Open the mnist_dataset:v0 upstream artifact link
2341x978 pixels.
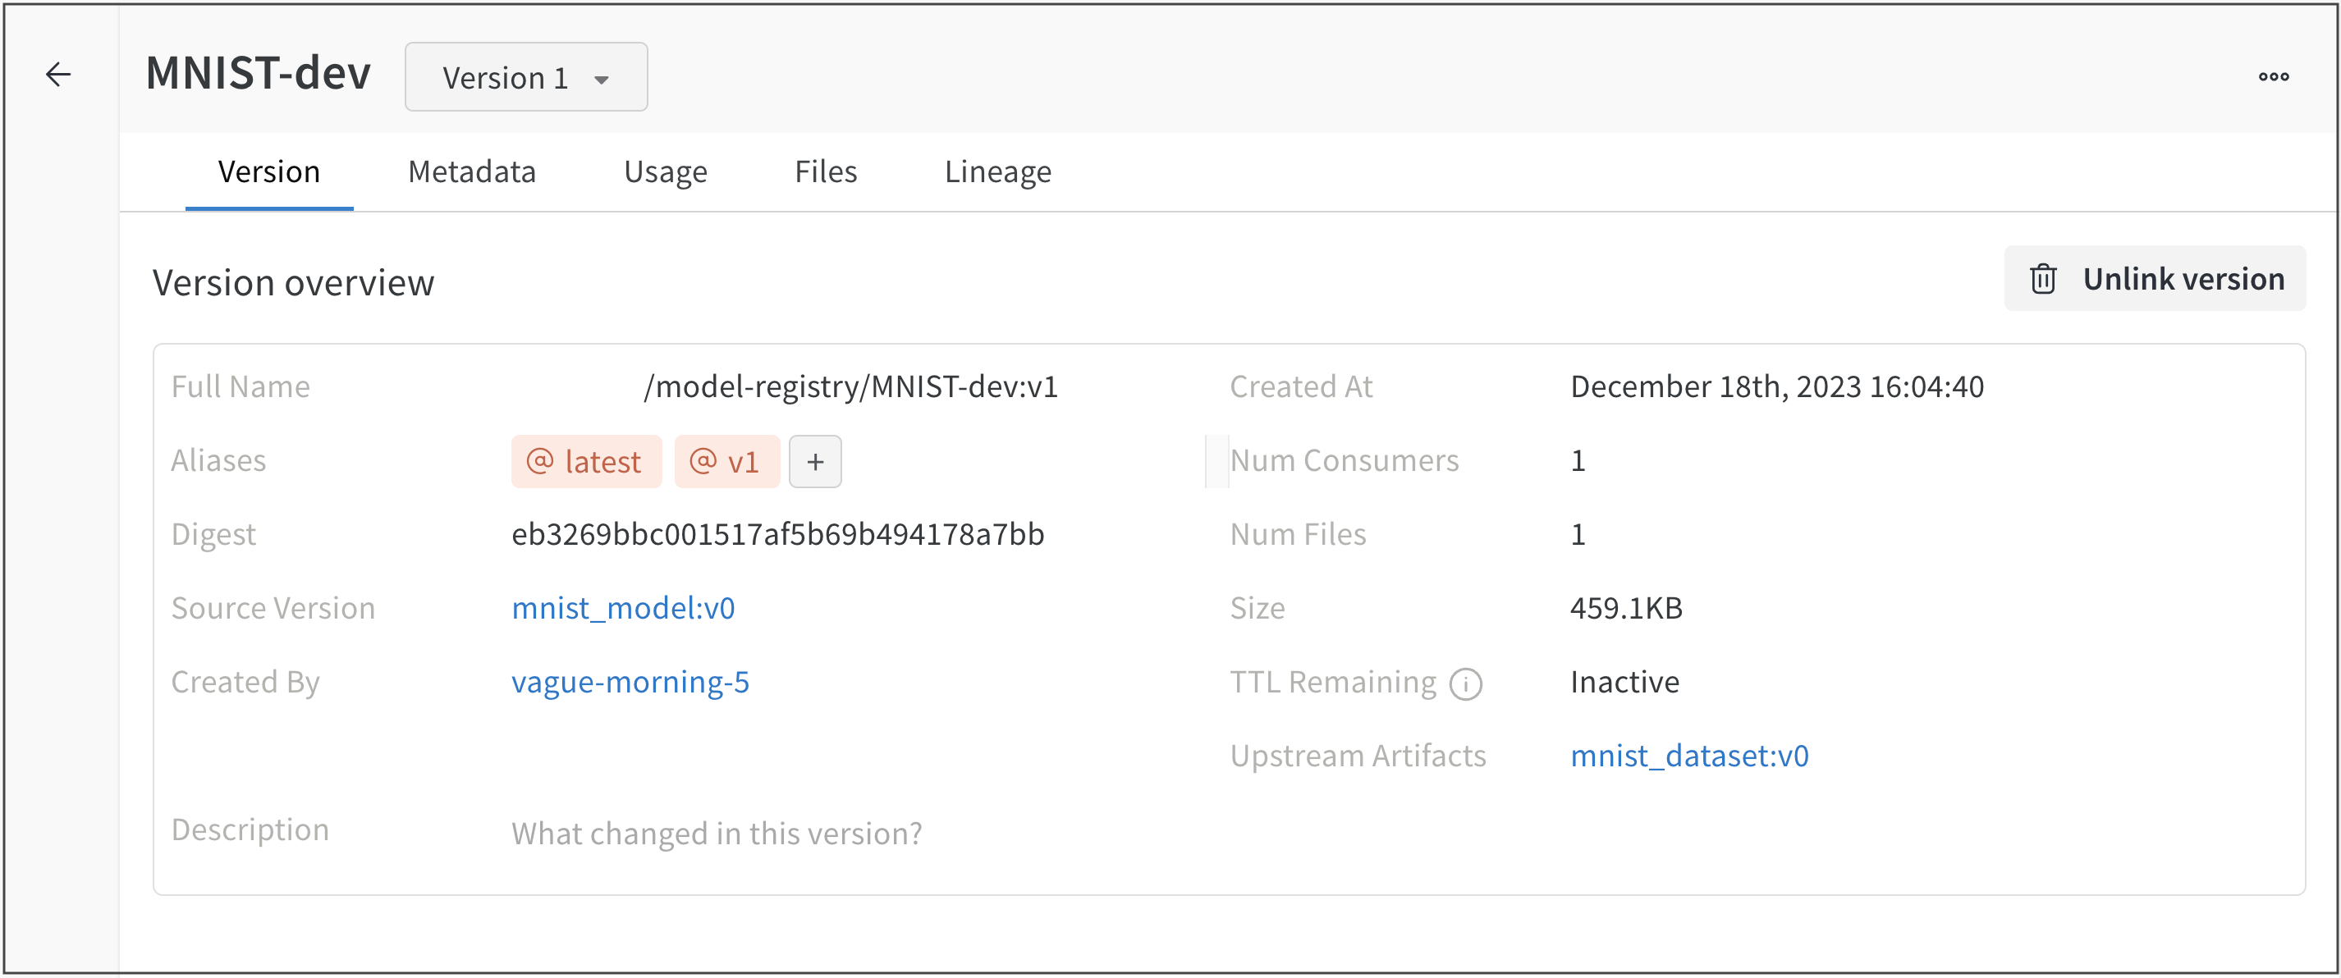(x=1689, y=755)
